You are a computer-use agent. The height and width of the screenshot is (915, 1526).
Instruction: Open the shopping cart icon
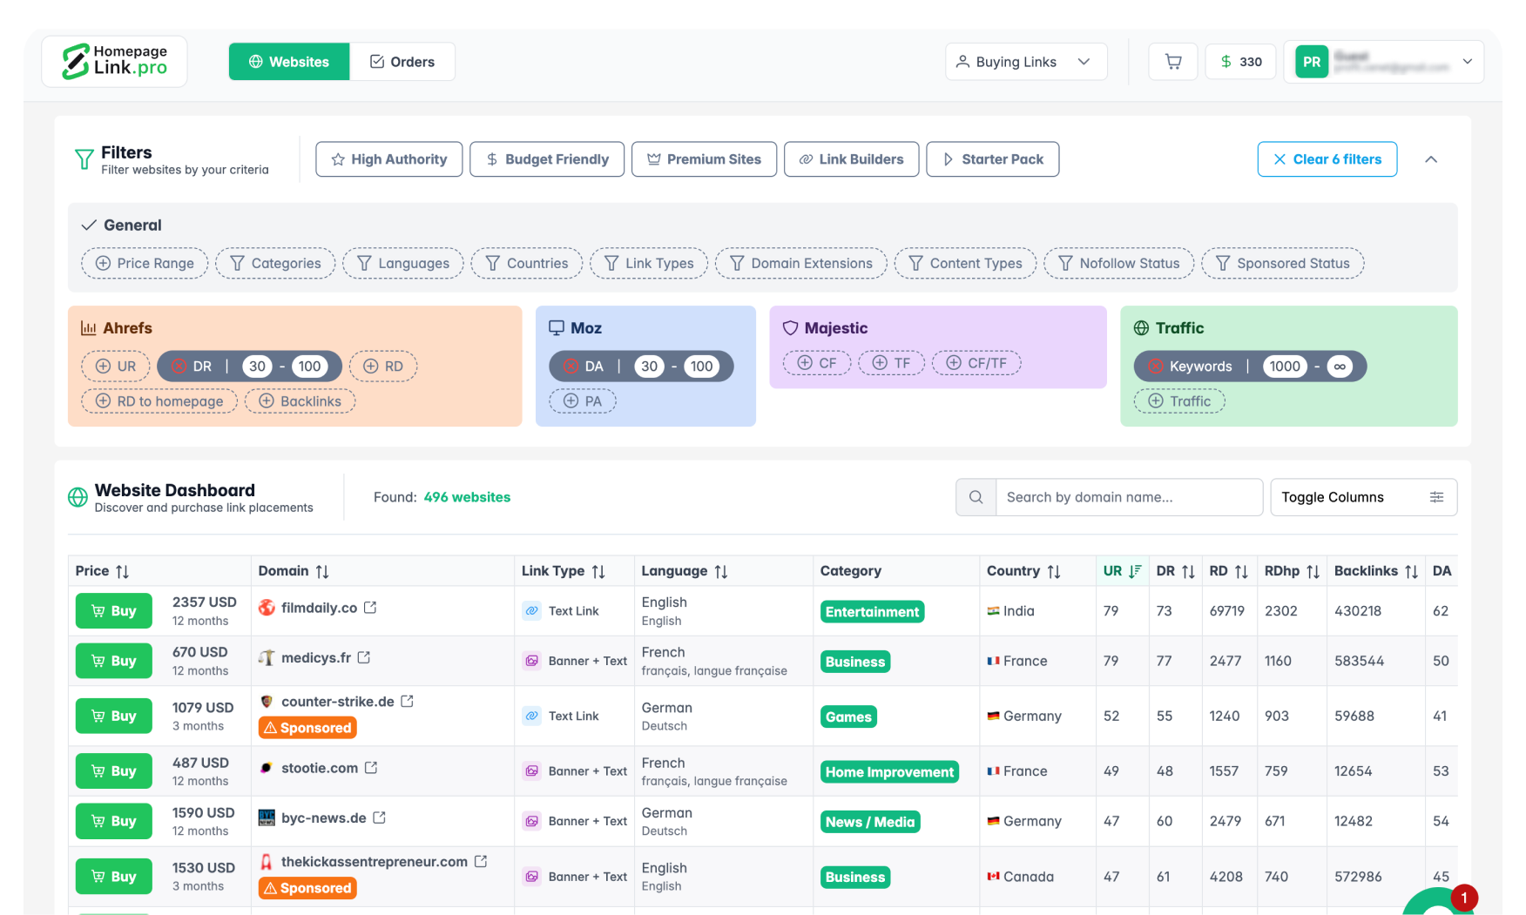1173,62
